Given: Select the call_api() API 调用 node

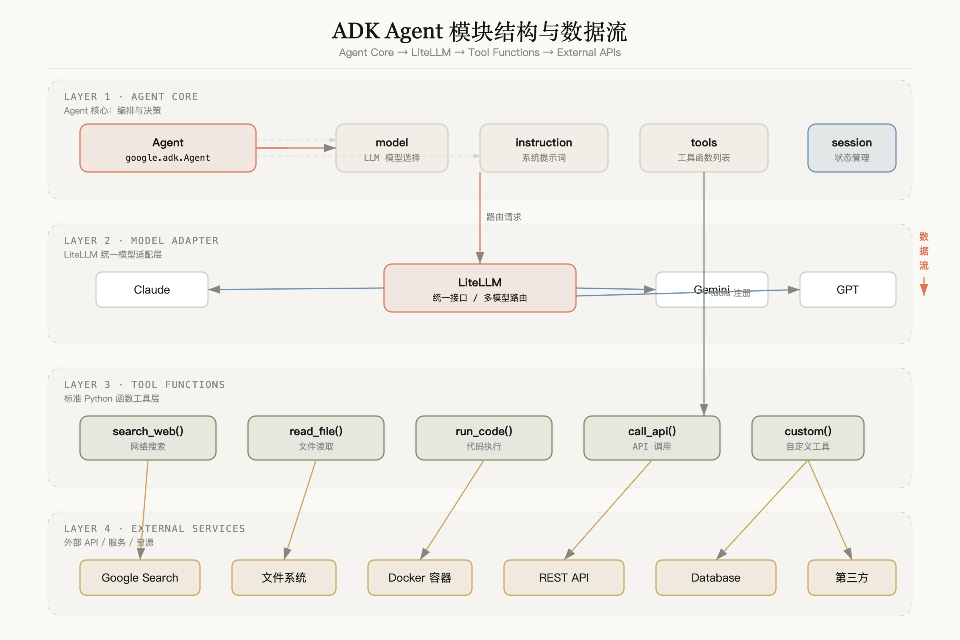Looking at the screenshot, I should coord(652,438).
